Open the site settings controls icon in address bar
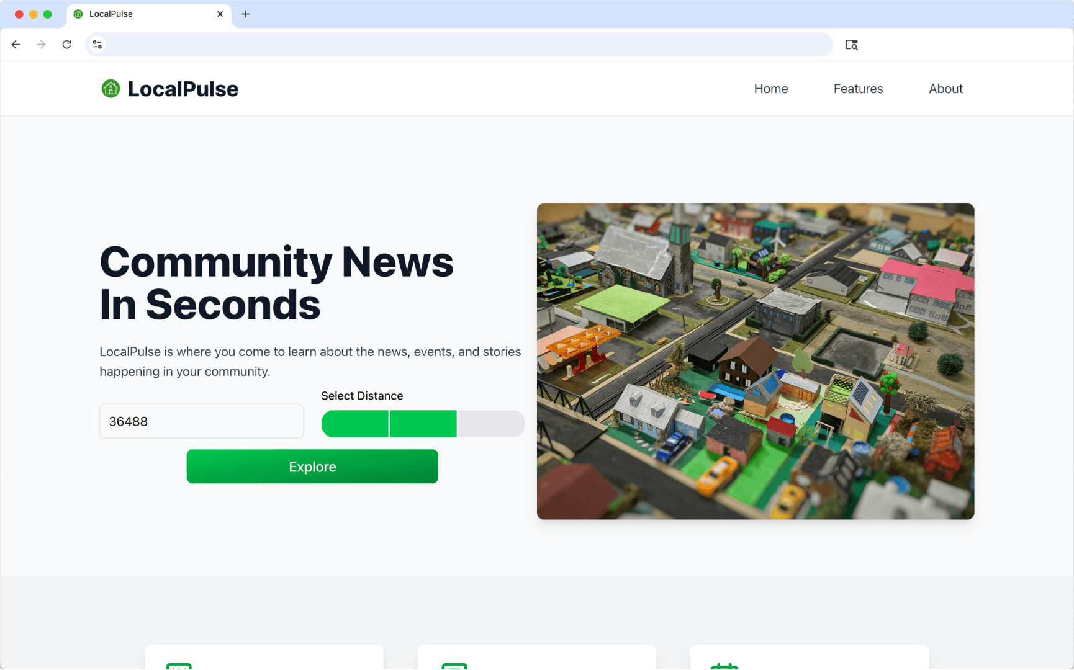Image resolution: width=1074 pixels, height=670 pixels. 97,44
